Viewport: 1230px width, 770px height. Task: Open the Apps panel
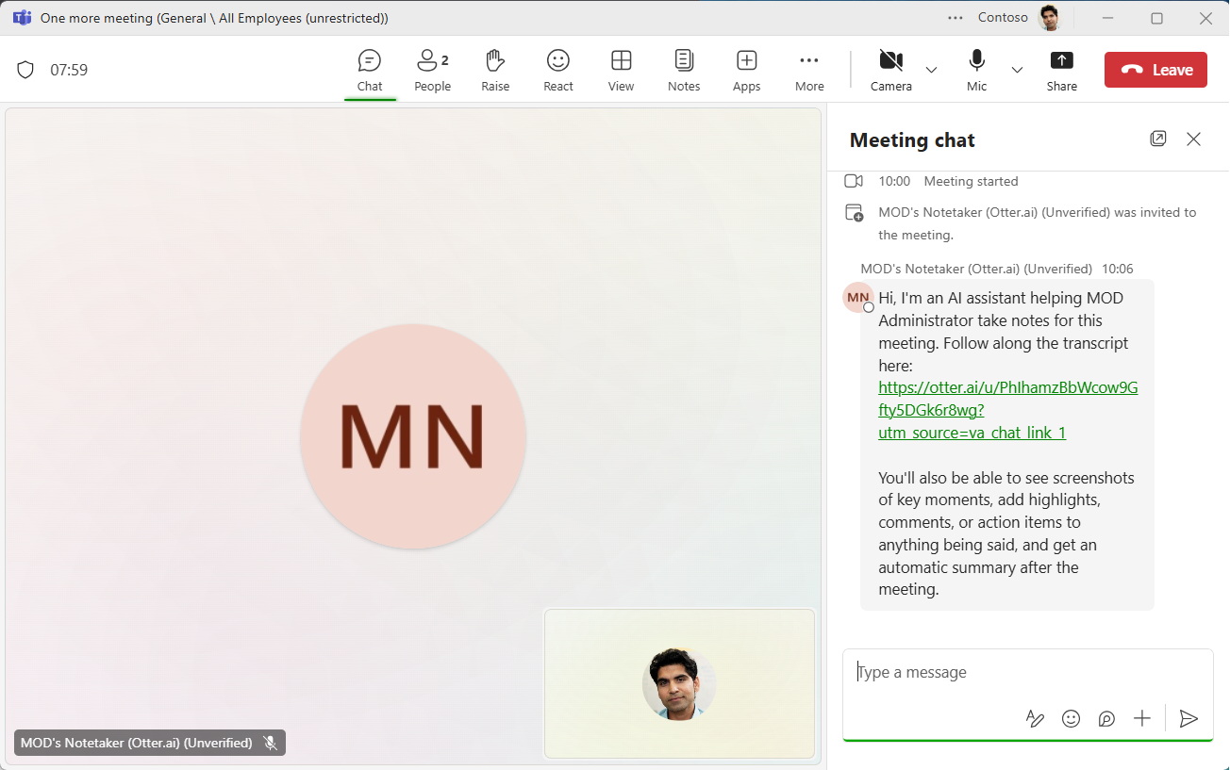pos(746,69)
